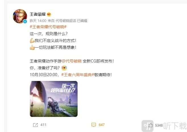Enlarge the 这一次规则是什么 image thumbnail

[54, 99]
